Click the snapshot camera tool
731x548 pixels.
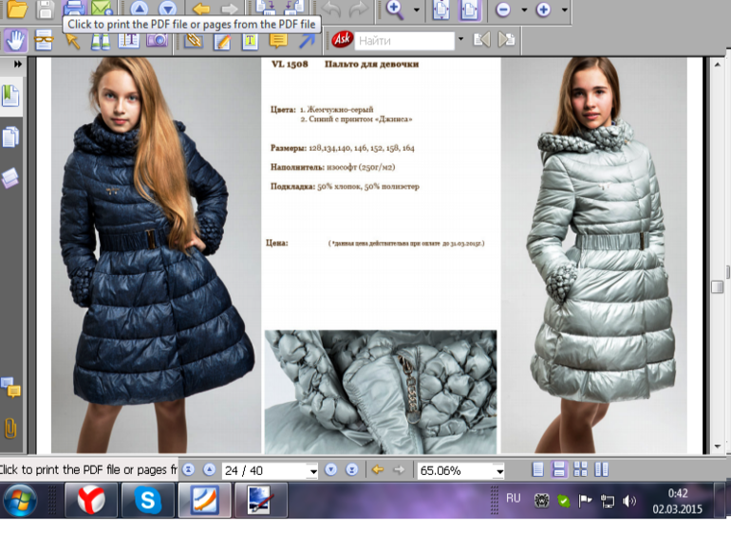156,40
